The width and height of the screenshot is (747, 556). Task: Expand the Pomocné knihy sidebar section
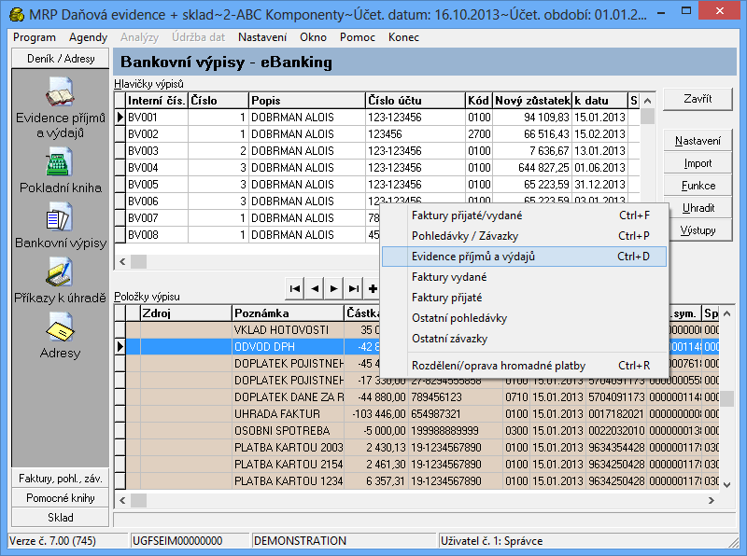(x=60, y=498)
